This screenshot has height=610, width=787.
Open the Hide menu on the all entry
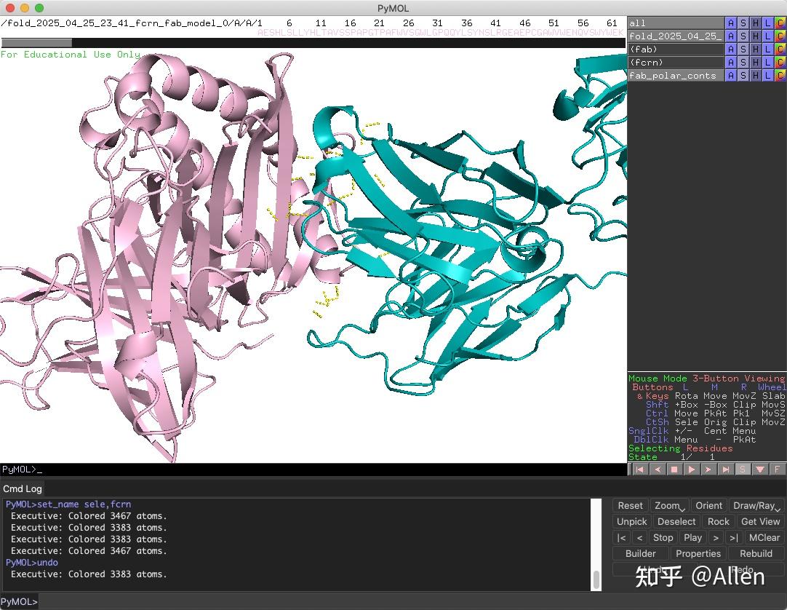tap(756, 23)
